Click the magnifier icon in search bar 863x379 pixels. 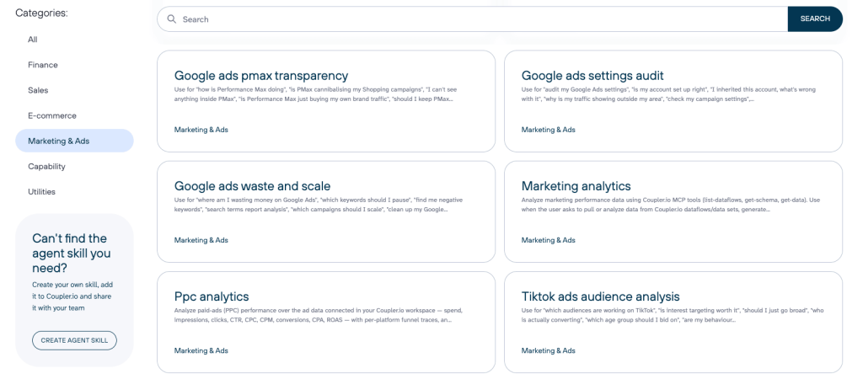coord(172,19)
